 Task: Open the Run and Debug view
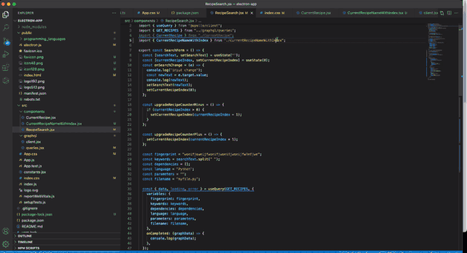click(x=6, y=54)
